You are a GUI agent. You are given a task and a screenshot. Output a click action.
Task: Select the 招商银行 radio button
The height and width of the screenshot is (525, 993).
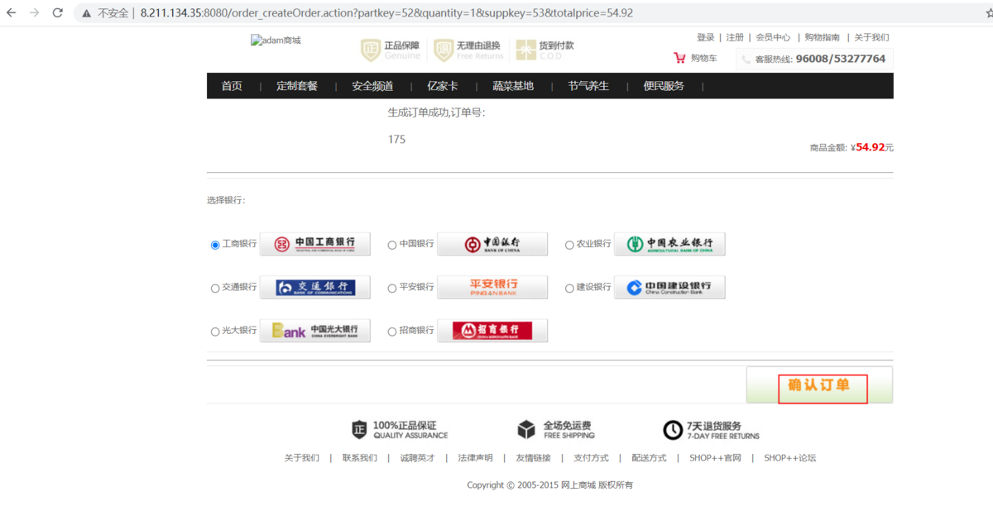pyautogui.click(x=392, y=332)
